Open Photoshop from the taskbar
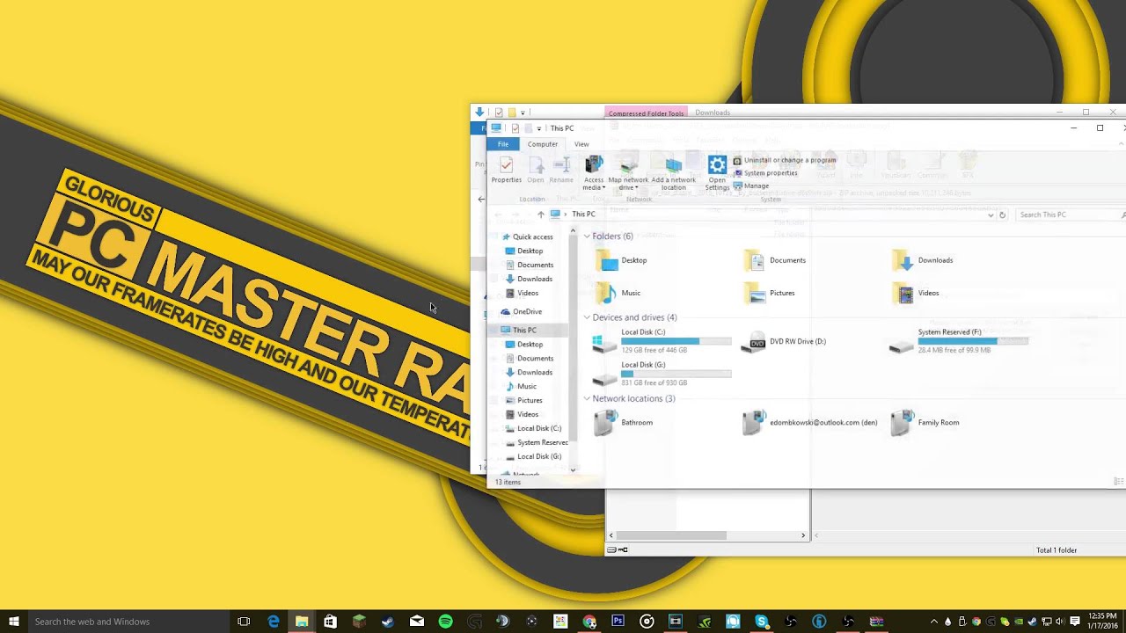 click(618, 622)
